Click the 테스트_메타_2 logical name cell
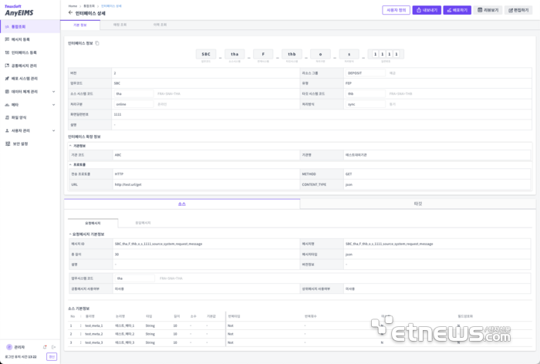This screenshot has height=364, width=540. click(x=125, y=334)
